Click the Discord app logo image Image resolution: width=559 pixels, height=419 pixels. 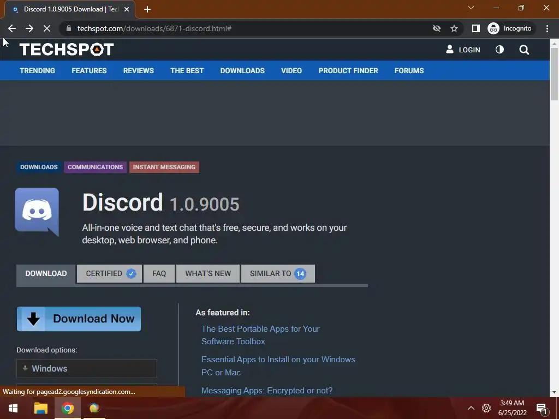click(37, 212)
